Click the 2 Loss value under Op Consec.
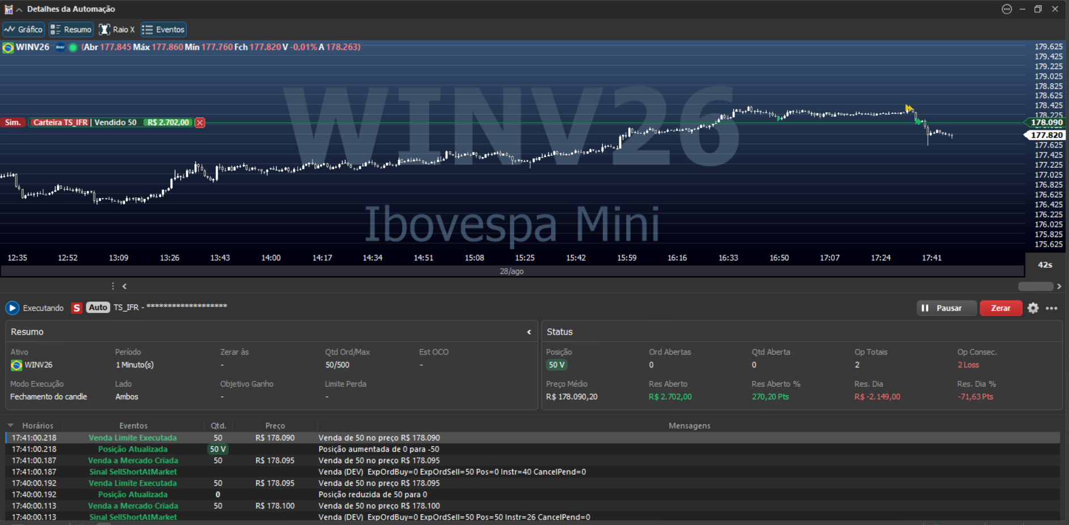1069x525 pixels. click(968, 365)
